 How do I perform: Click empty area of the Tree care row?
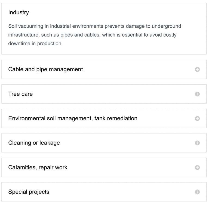coord(114,94)
